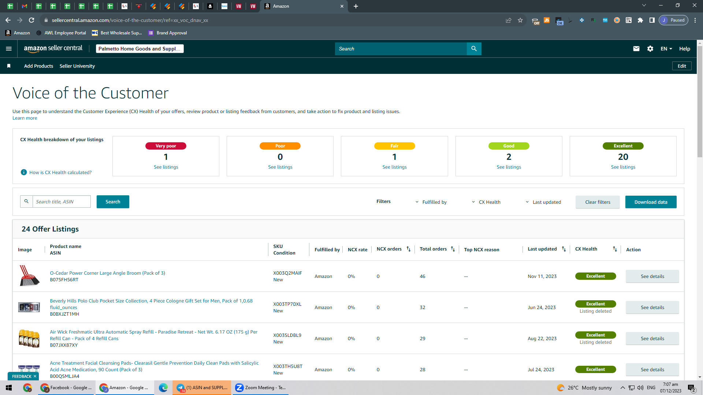Reload the page with browser refresh icon
703x395 pixels.
click(31, 20)
